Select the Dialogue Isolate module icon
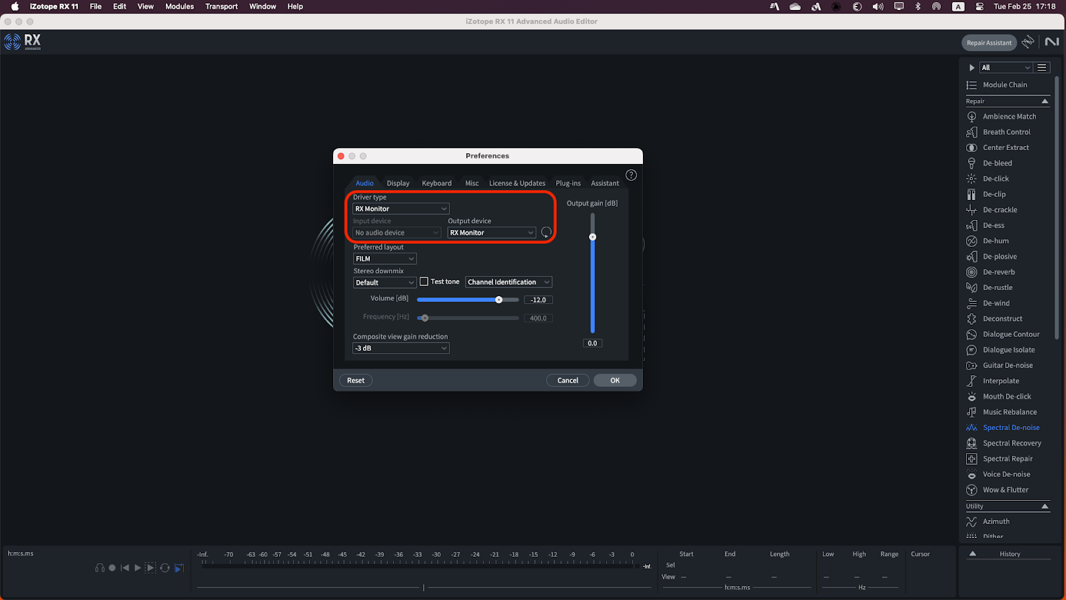The height and width of the screenshot is (600, 1066). [971, 350]
